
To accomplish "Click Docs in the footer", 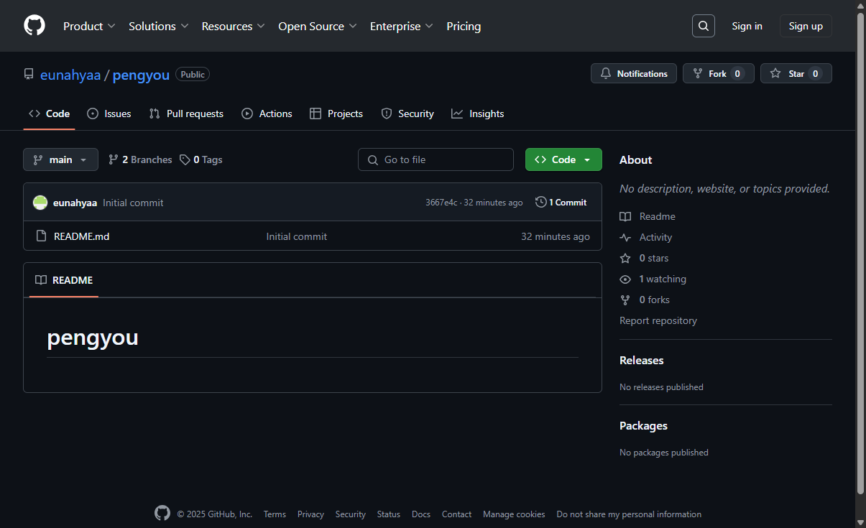I will pos(421,514).
